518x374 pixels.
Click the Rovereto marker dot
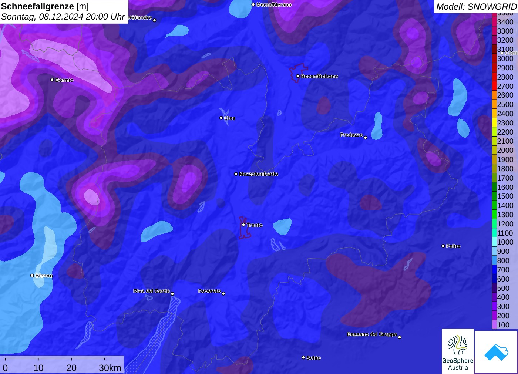coord(223,294)
